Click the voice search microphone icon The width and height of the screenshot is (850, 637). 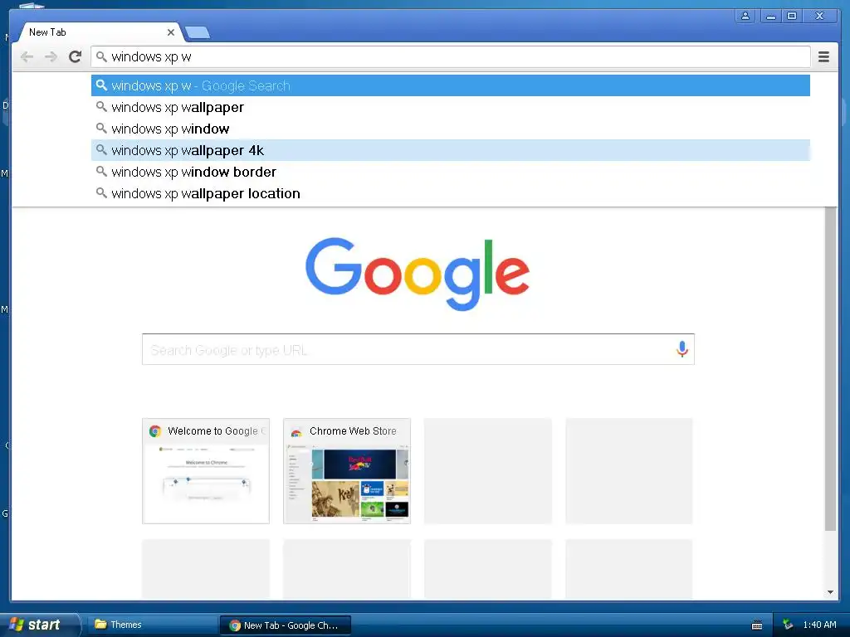pyautogui.click(x=682, y=349)
